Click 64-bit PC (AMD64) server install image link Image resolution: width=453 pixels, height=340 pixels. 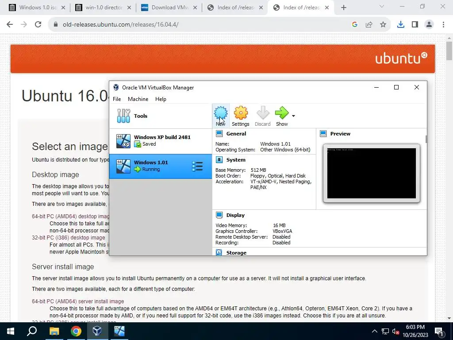click(x=78, y=301)
